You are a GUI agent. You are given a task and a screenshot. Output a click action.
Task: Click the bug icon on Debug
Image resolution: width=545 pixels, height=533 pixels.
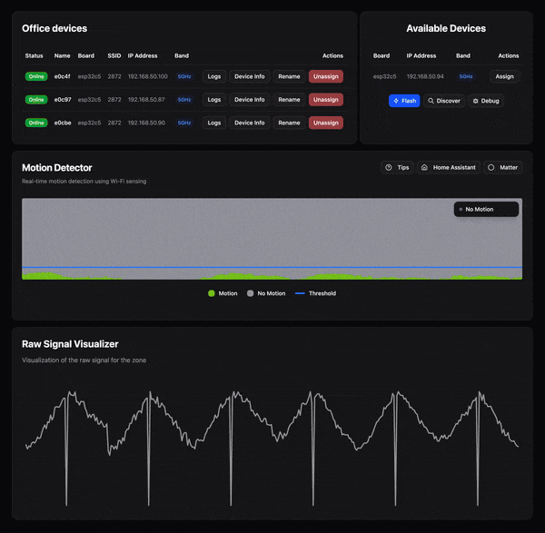click(x=474, y=101)
